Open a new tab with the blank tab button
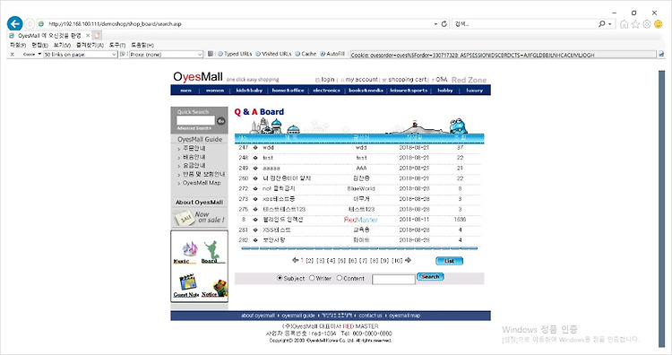 coord(98,36)
